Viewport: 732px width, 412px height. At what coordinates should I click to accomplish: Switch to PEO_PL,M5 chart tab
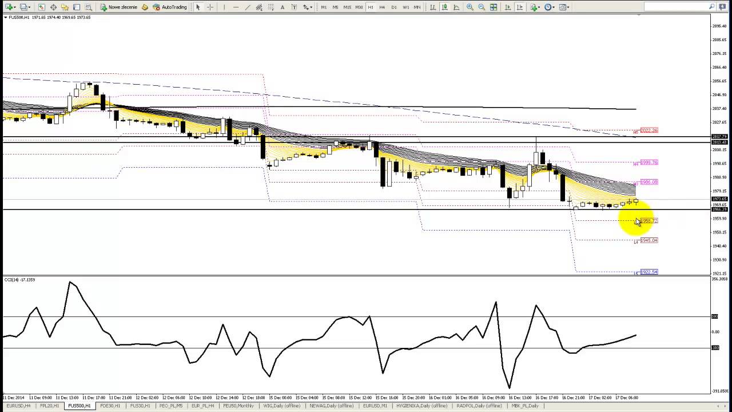pos(171,406)
